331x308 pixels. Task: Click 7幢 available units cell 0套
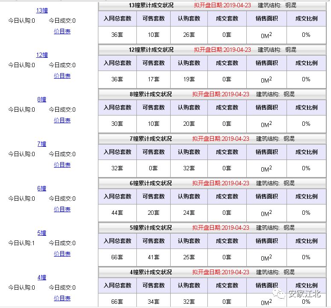click(154, 168)
